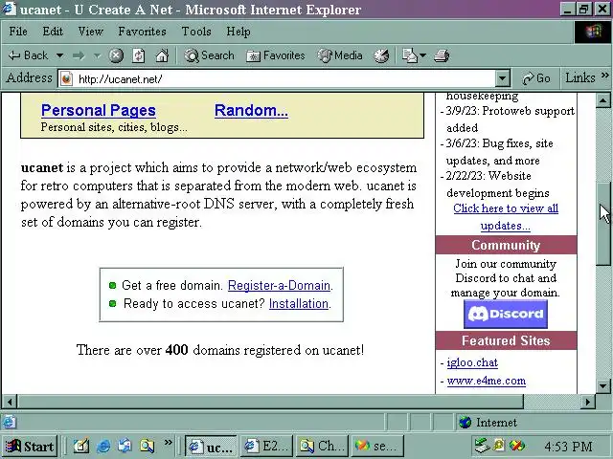Open the Installation link
This screenshot has height=459, width=613.
pos(299,304)
